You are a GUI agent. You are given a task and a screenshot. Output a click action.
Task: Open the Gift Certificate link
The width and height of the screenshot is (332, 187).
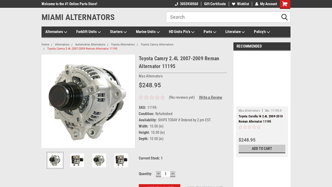215,4
